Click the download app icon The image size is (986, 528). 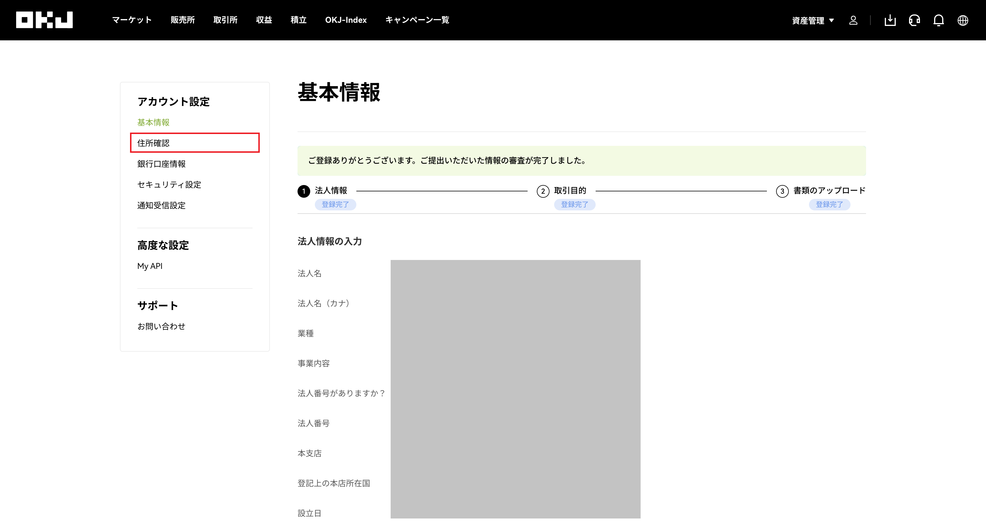coord(890,20)
